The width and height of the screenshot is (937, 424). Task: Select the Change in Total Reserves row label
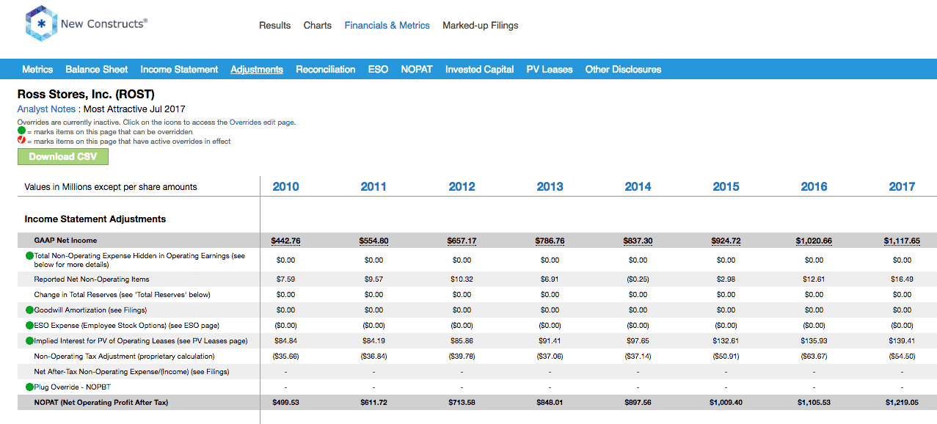(x=122, y=295)
